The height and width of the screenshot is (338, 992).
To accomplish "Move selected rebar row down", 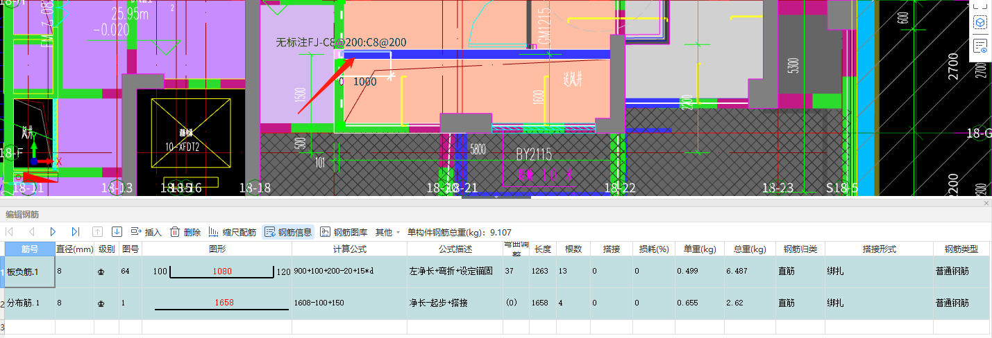I will tap(117, 232).
